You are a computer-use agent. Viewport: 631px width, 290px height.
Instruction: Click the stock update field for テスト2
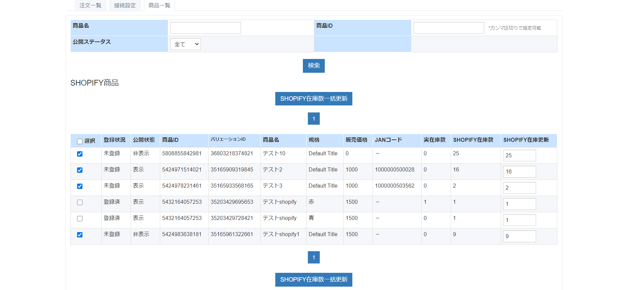tap(519, 171)
